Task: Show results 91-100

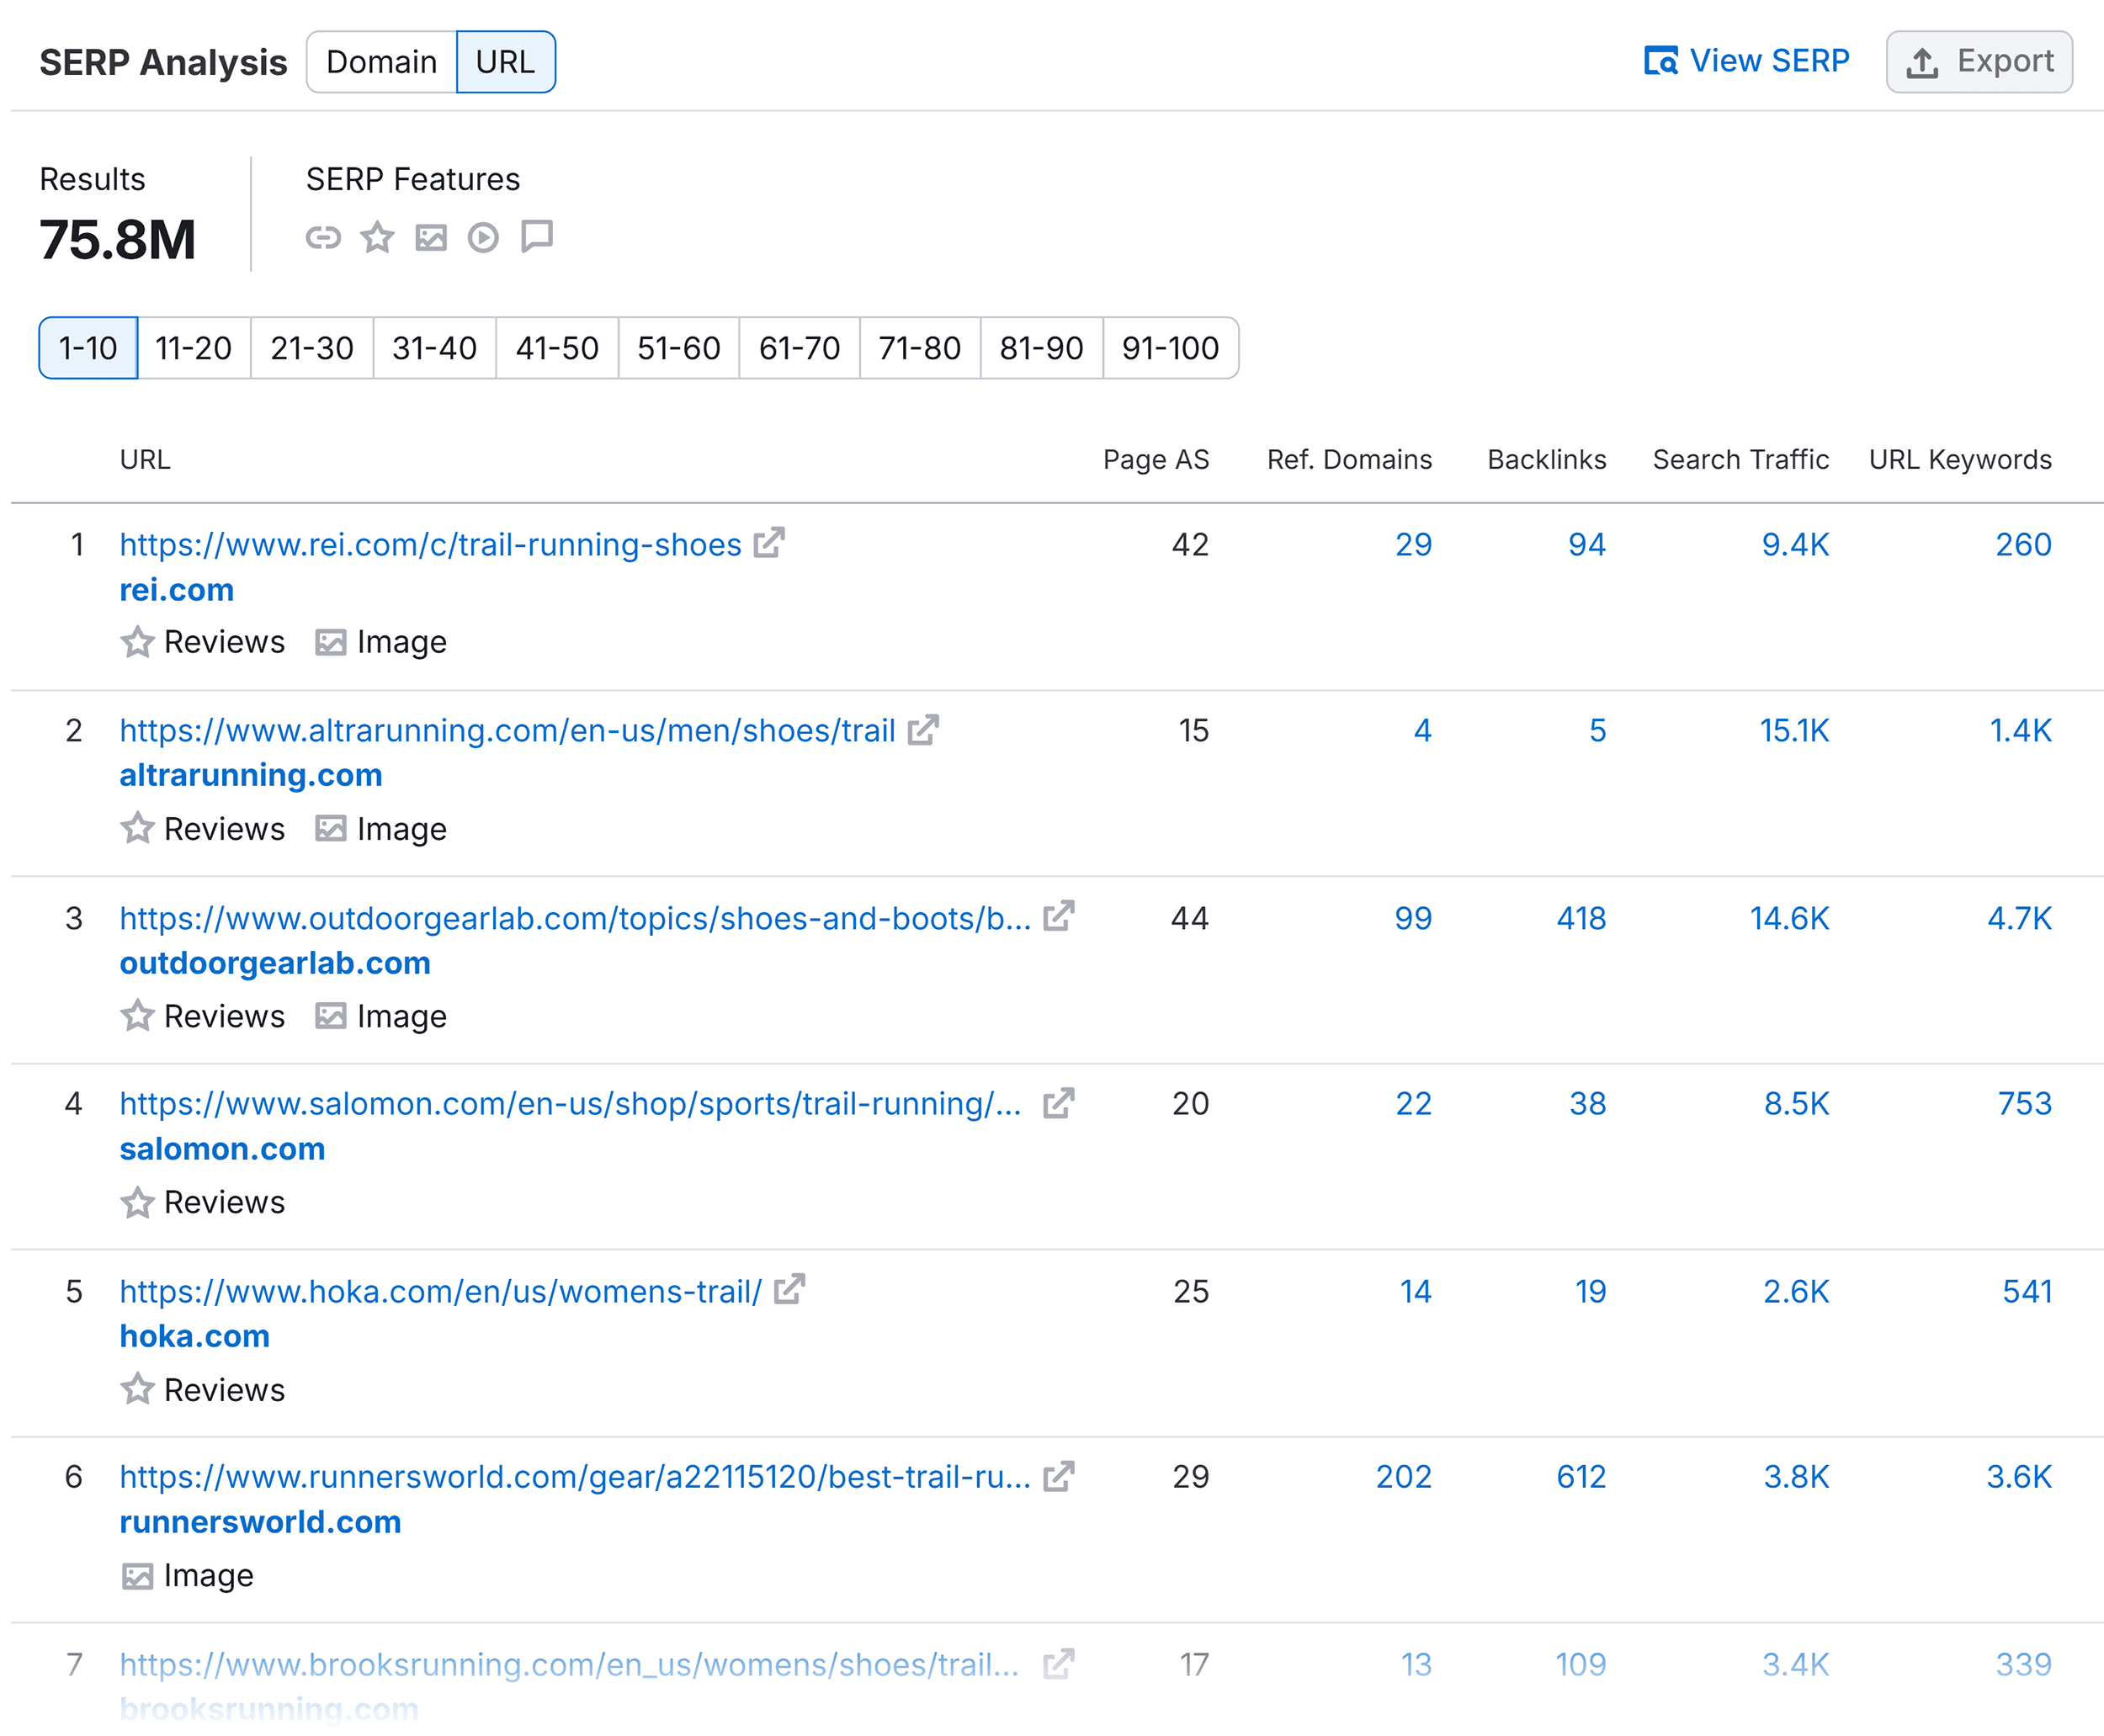Action: [1170, 348]
